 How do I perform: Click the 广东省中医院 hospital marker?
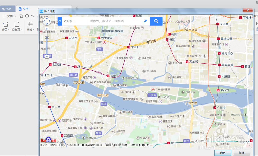click(x=153, y=90)
